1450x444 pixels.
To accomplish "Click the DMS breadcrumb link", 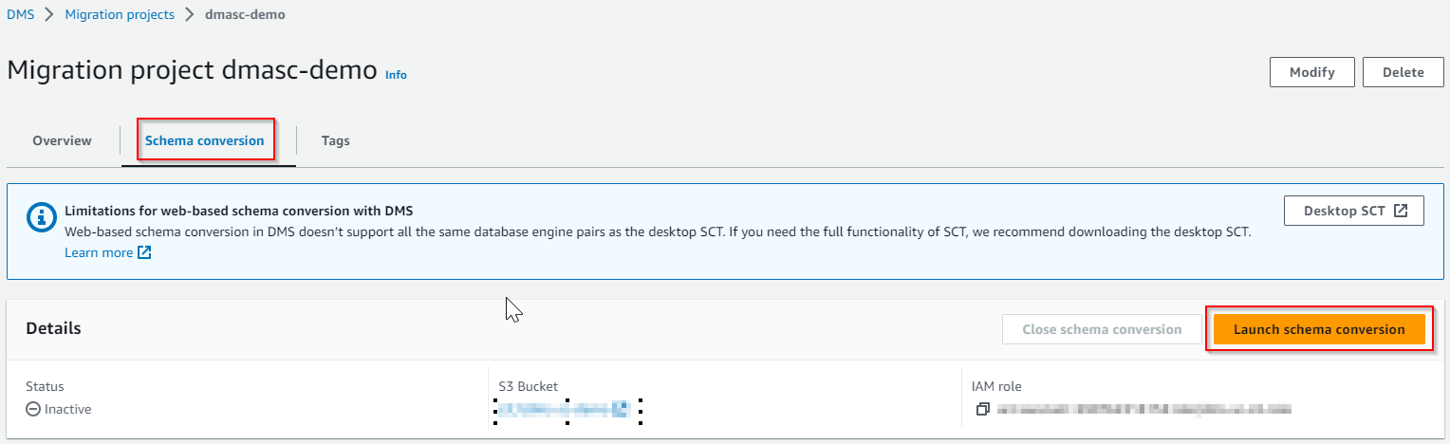I will (20, 14).
